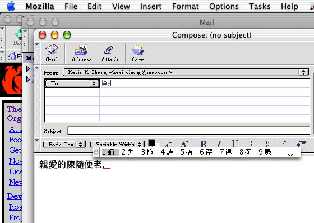This screenshot has height=223, width=314.
Task: Click the Mozilla lizard logo in browser window
Action: pyautogui.click(x=11, y=80)
